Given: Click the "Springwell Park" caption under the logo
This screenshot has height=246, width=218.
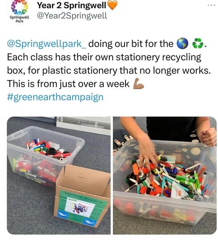Looking at the screenshot, I should click(19, 19).
